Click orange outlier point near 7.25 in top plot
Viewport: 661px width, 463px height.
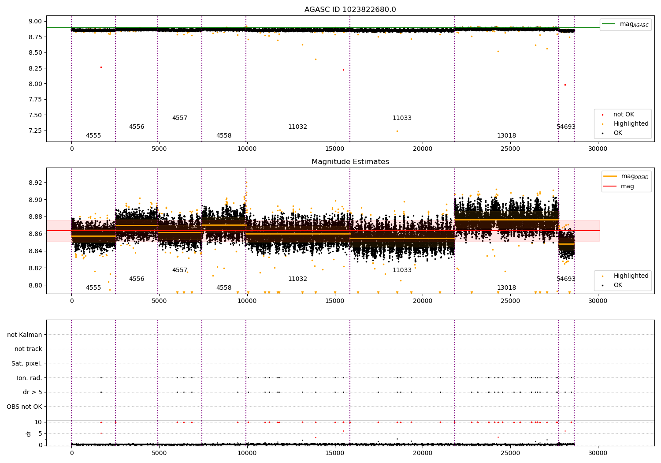(397, 131)
